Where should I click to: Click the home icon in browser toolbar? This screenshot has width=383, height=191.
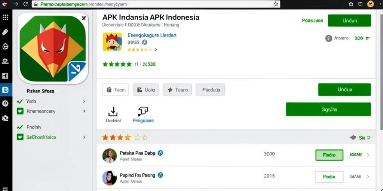351,4
